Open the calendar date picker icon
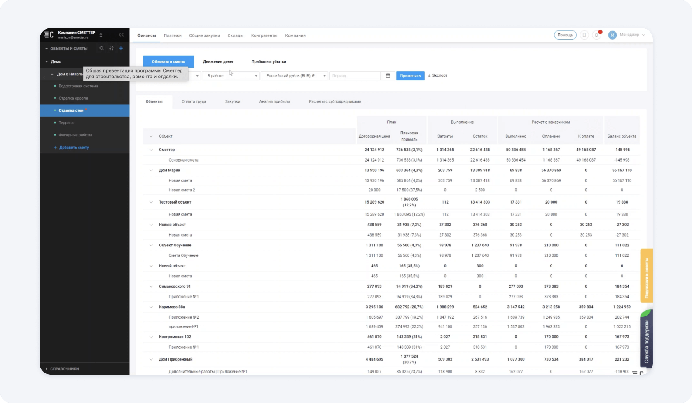This screenshot has height=403, width=692. pos(388,76)
